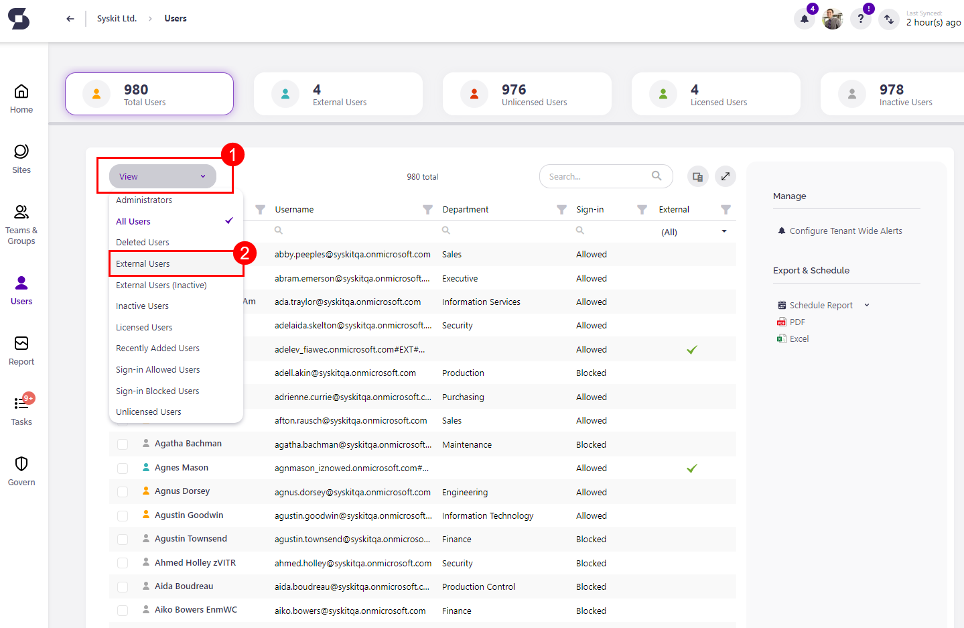The width and height of the screenshot is (964, 628).
Task: Open Tasks showing the 9+ badge
Action: coord(21,410)
